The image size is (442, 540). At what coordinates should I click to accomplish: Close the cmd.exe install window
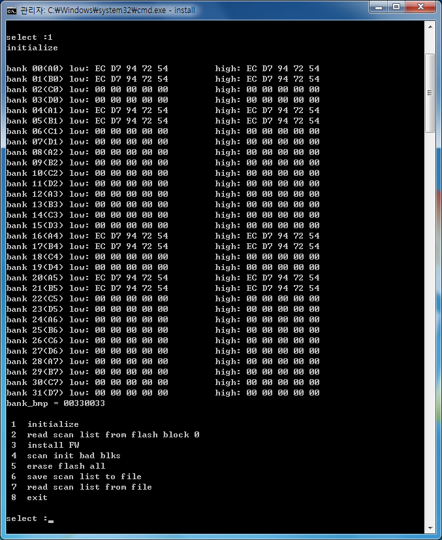420,7
